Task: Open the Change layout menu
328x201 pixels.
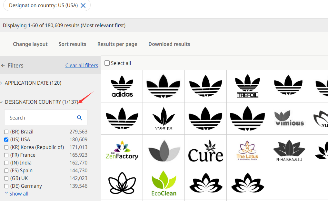Action: [x=30, y=44]
